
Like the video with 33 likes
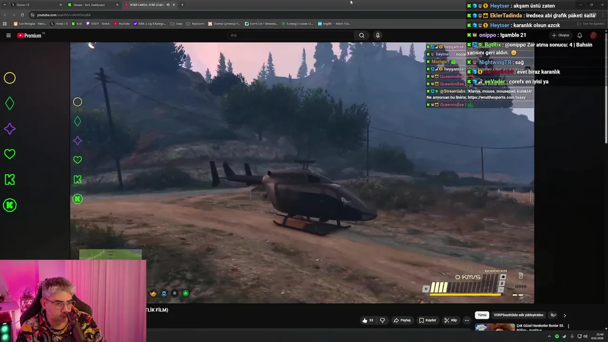coord(368,320)
